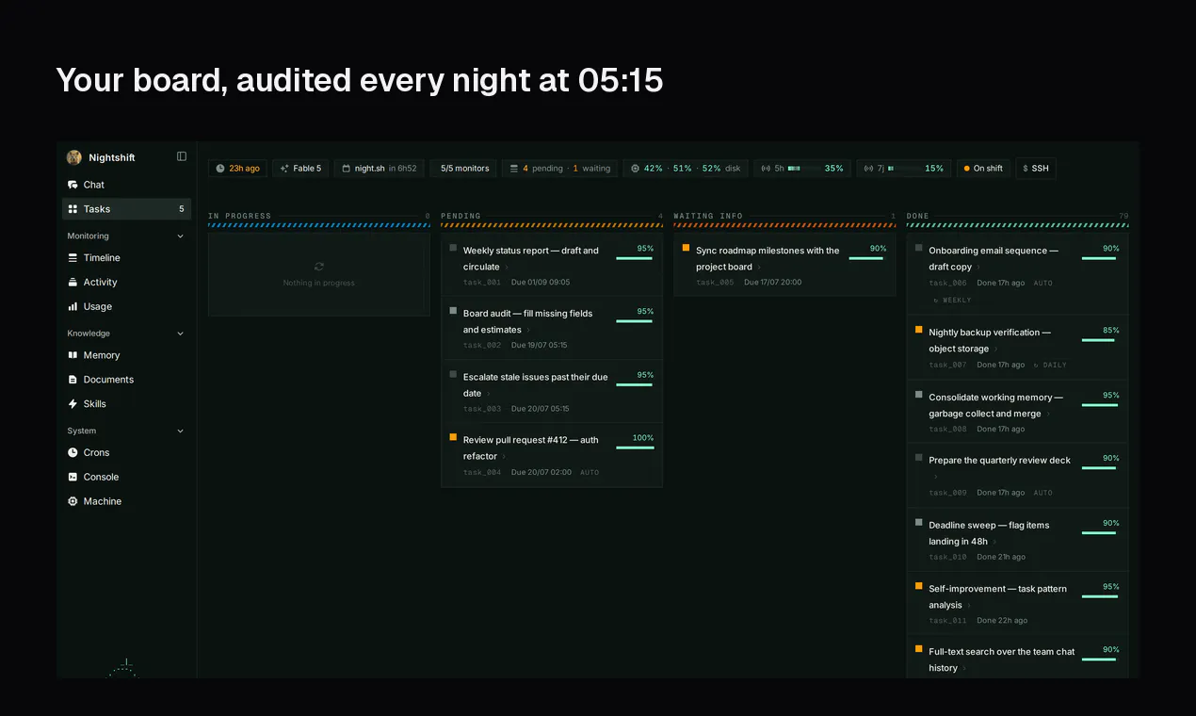Toggle status square of Prepare quarterly review deck
This screenshot has width=1196, height=716.
[919, 458]
